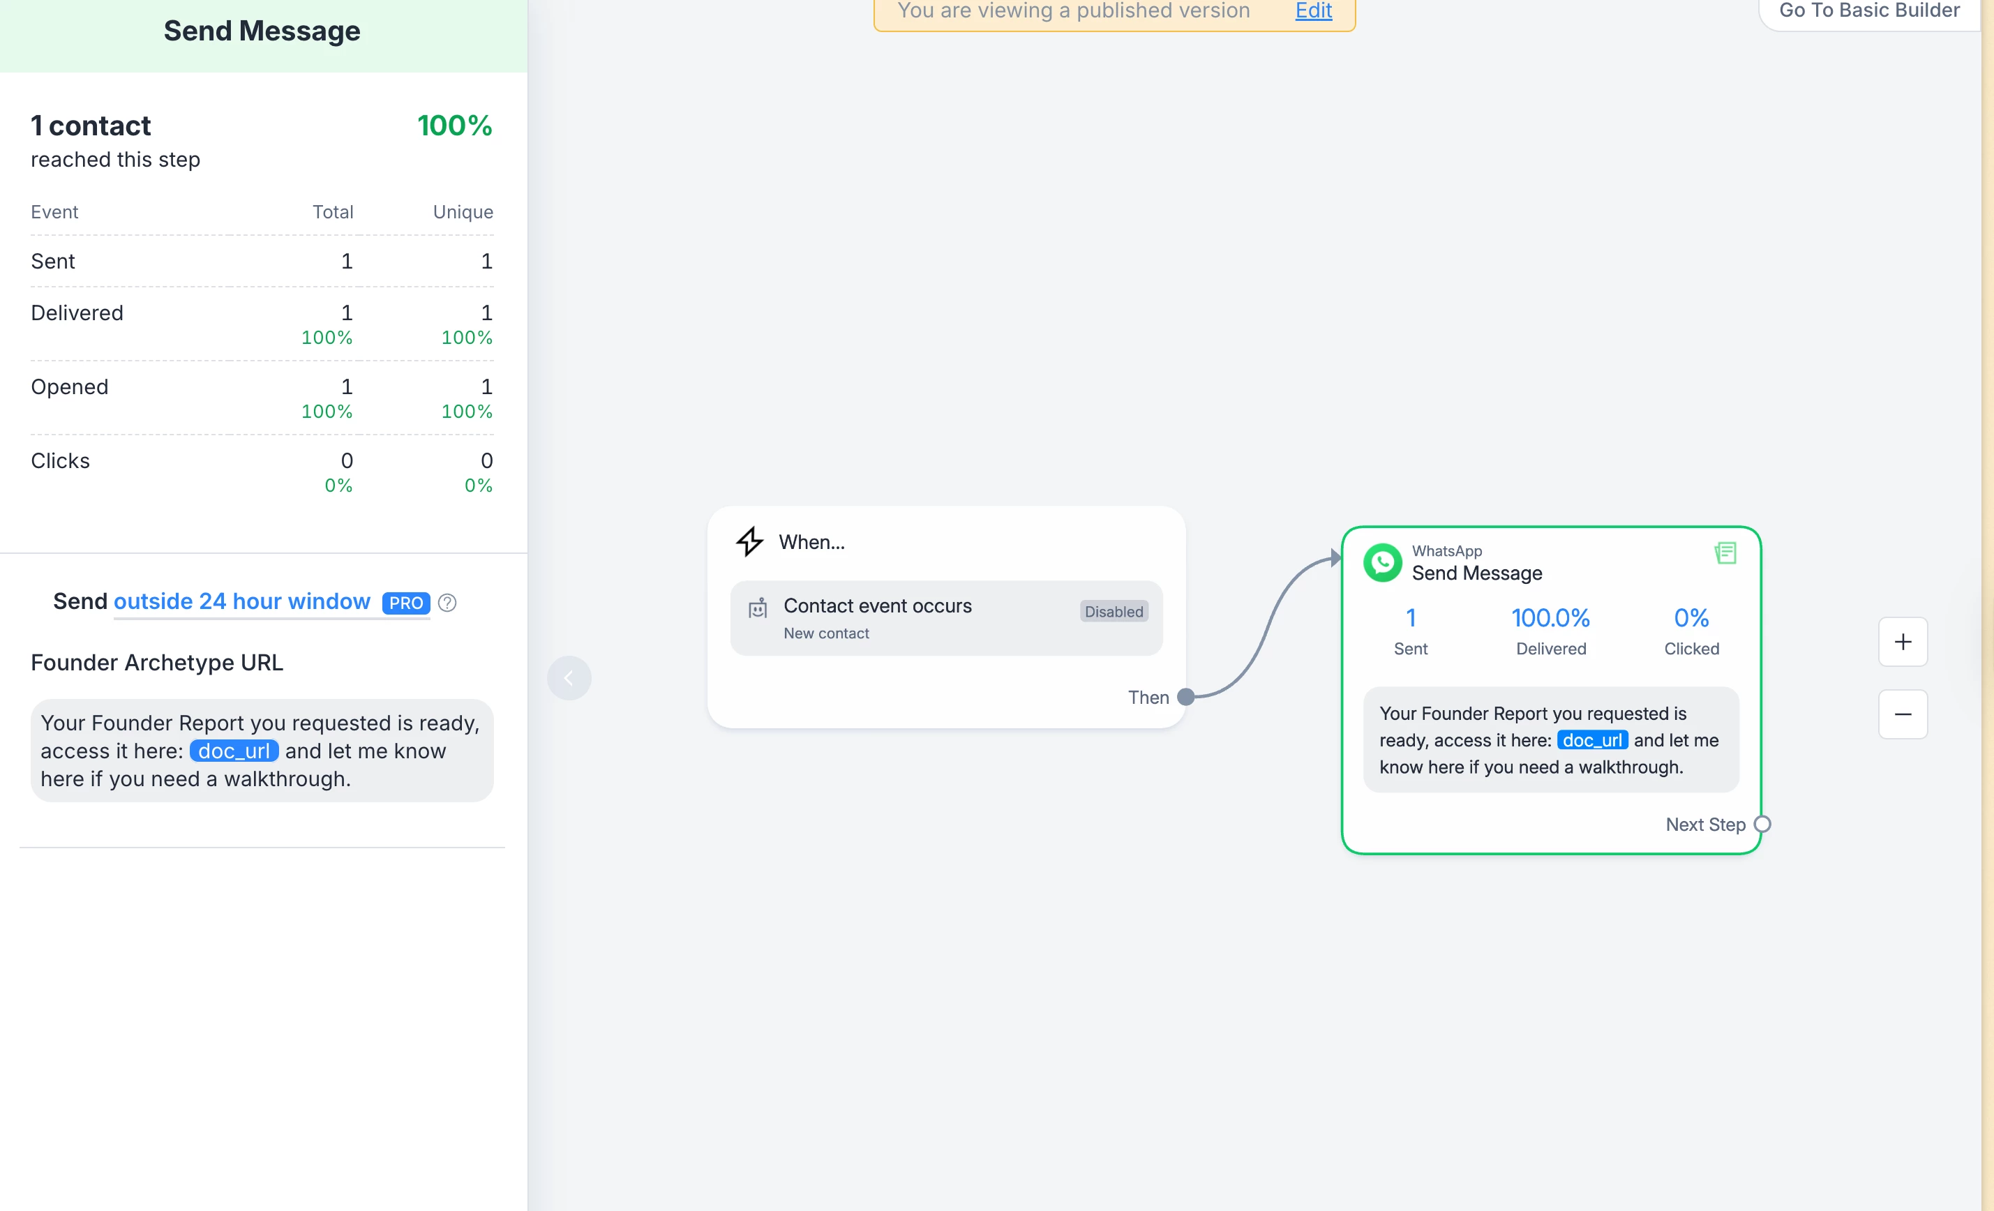1994x1211 pixels.
Task: Collapse sidebar with left chevron button
Action: click(569, 678)
